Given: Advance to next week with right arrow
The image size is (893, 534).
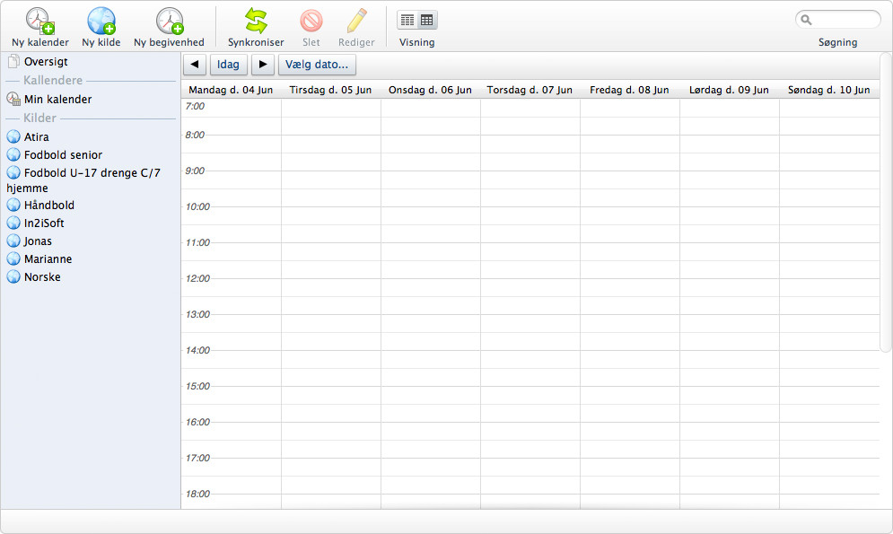Looking at the screenshot, I should pos(262,65).
